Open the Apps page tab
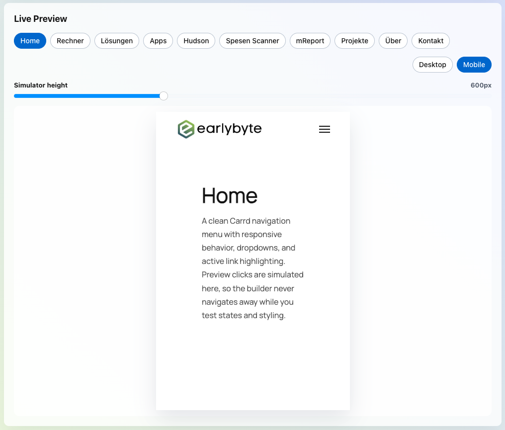 tap(158, 41)
